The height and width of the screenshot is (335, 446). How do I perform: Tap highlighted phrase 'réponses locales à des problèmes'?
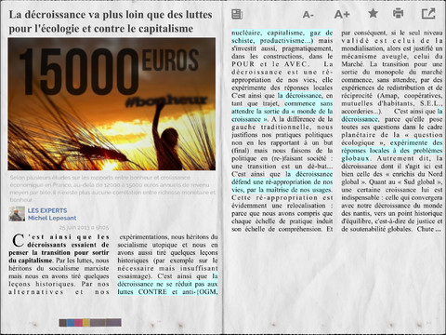point(392,151)
